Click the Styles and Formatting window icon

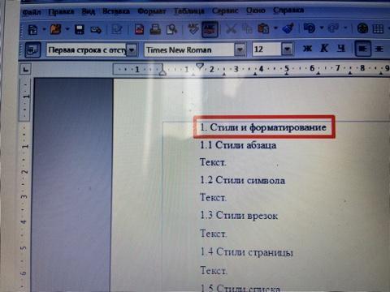32,49
